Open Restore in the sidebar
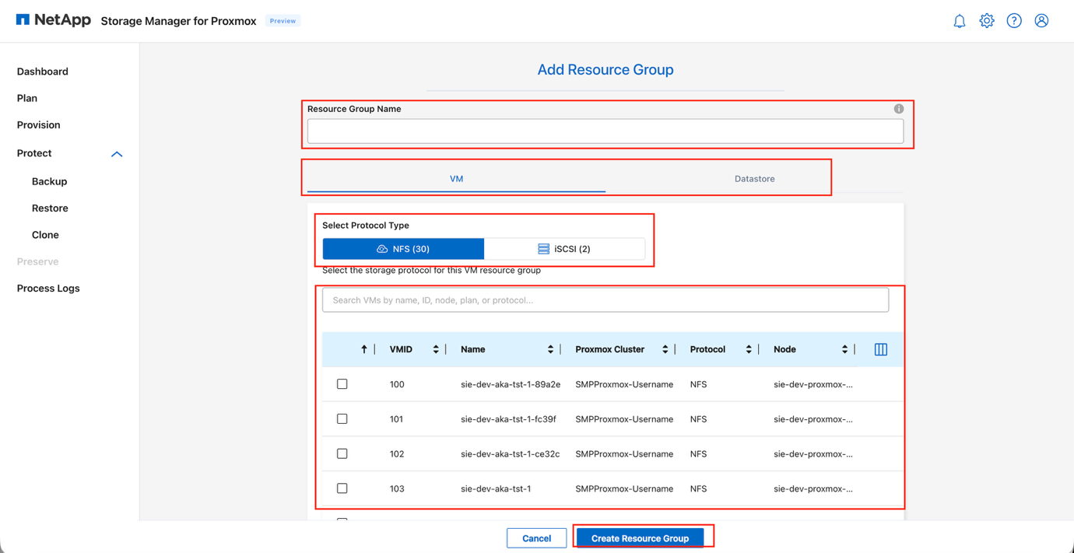This screenshot has width=1074, height=553. (49, 208)
